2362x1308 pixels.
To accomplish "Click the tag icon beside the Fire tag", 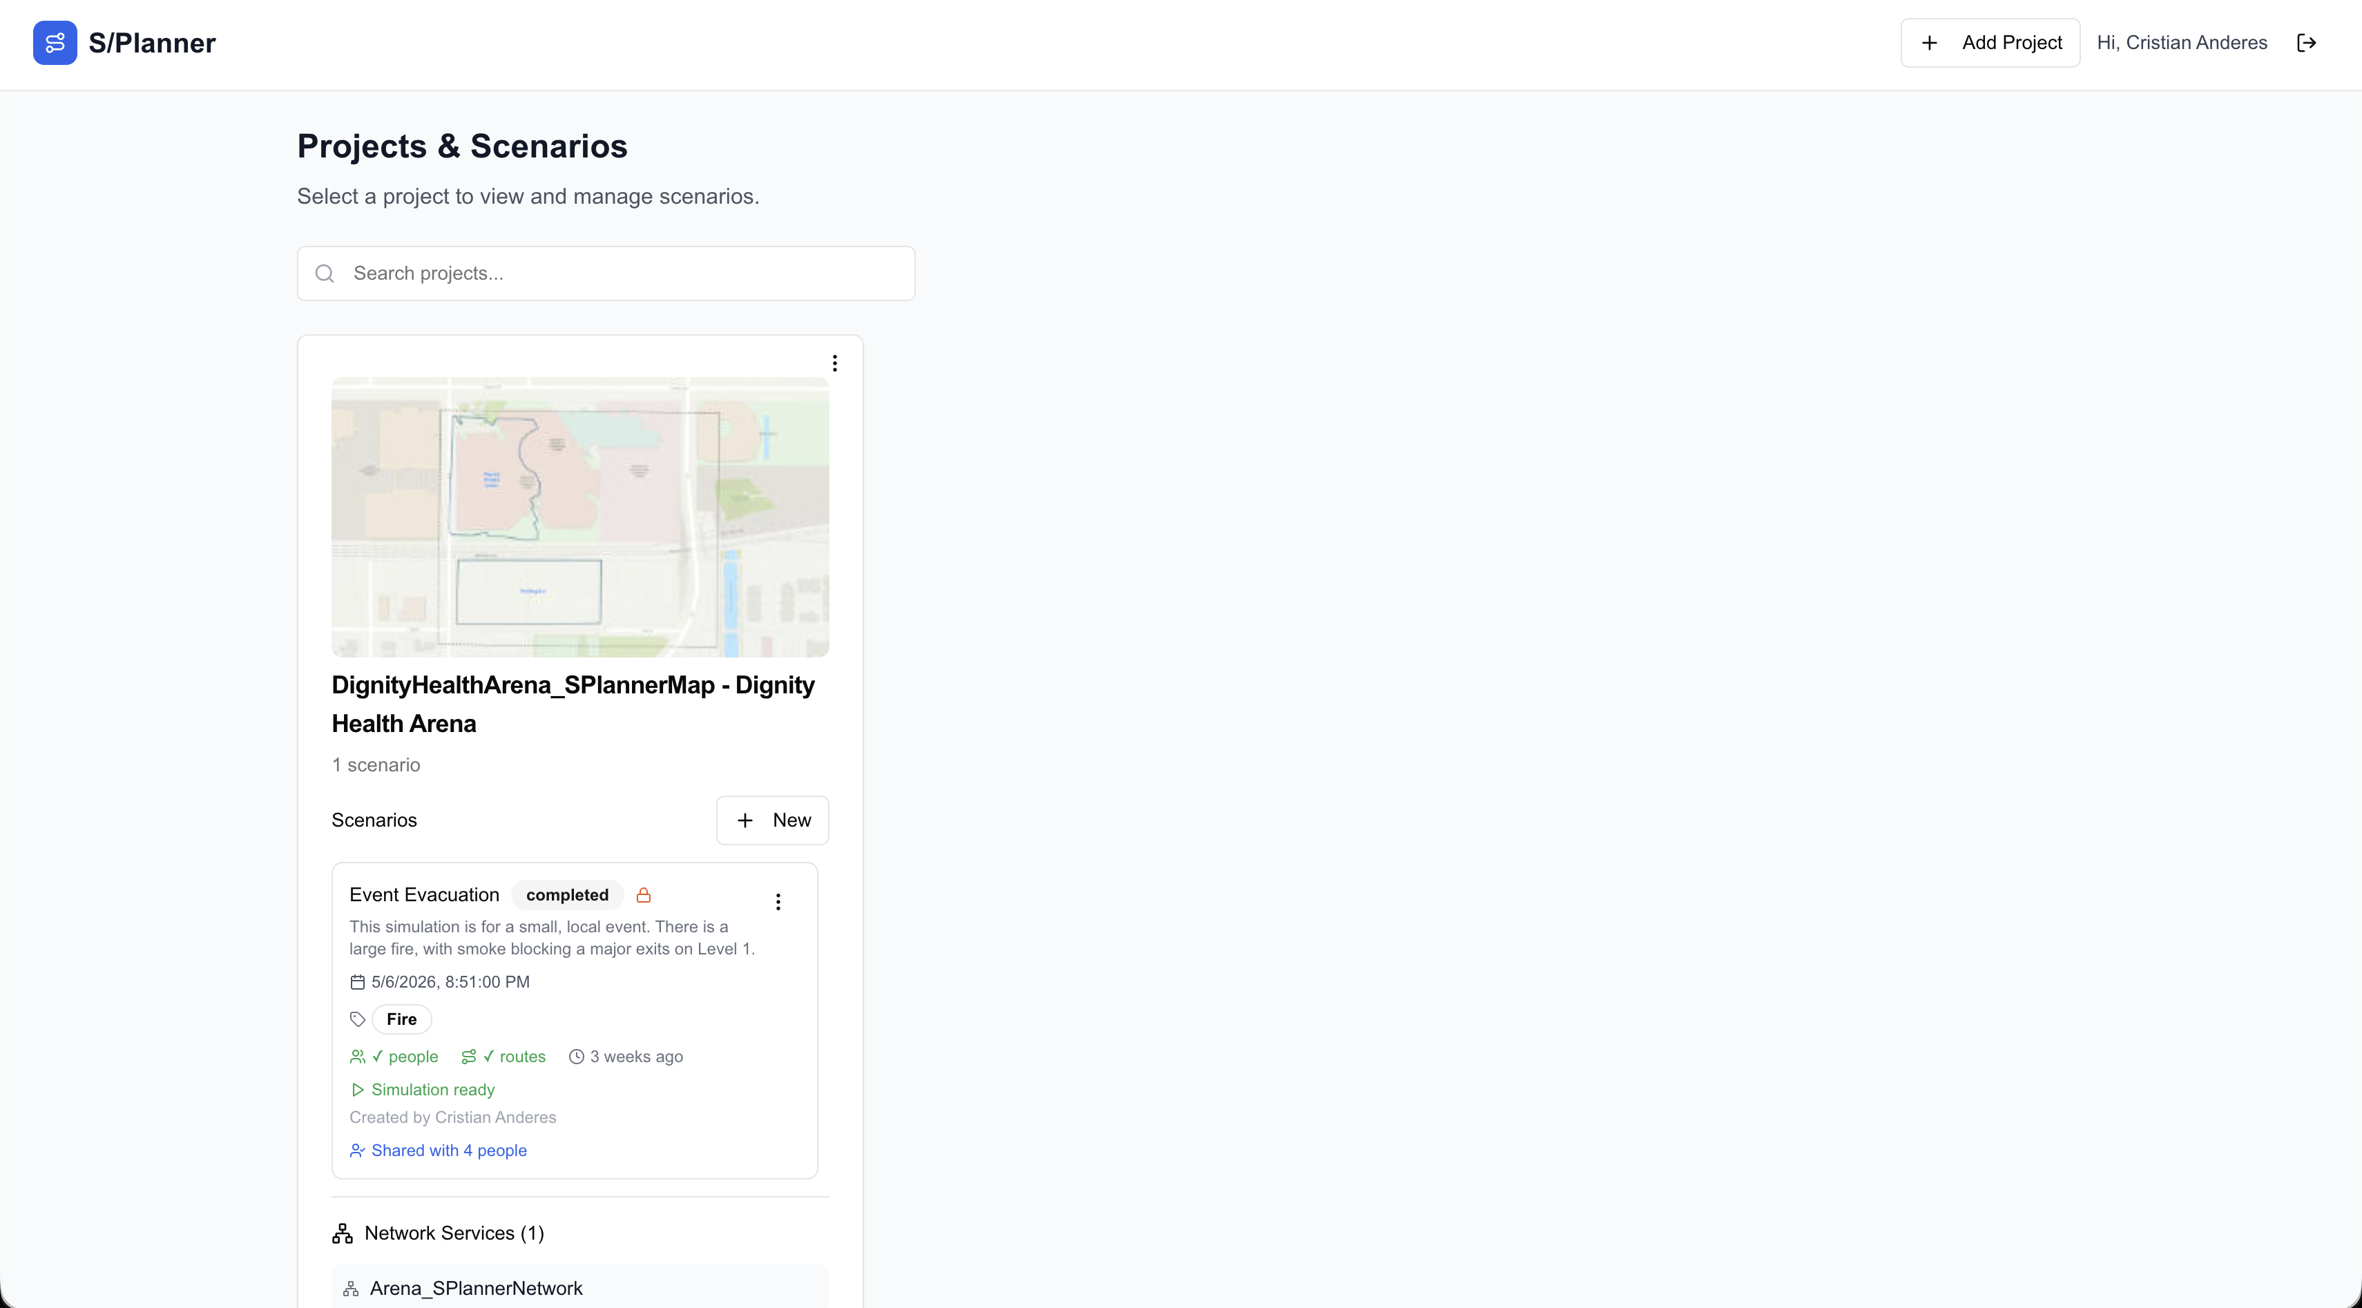I will 358,1019.
